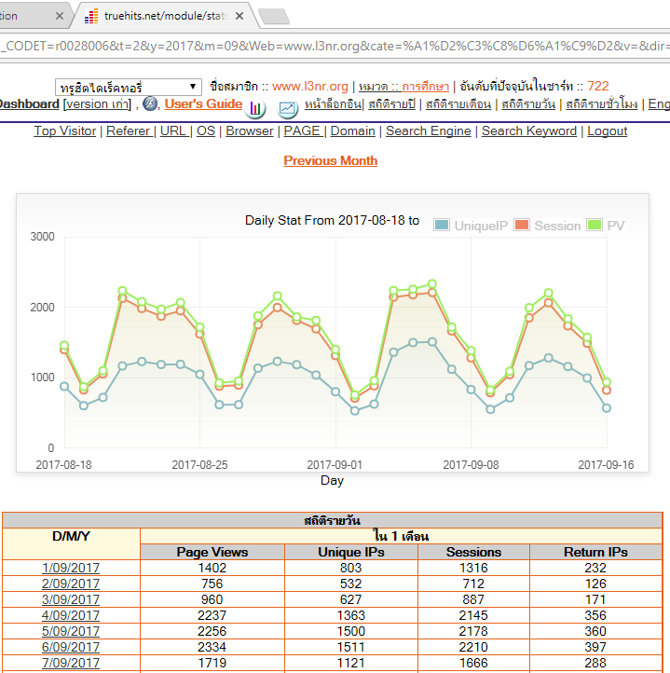
Task: Click the Page Views column header
Action: [x=212, y=552]
